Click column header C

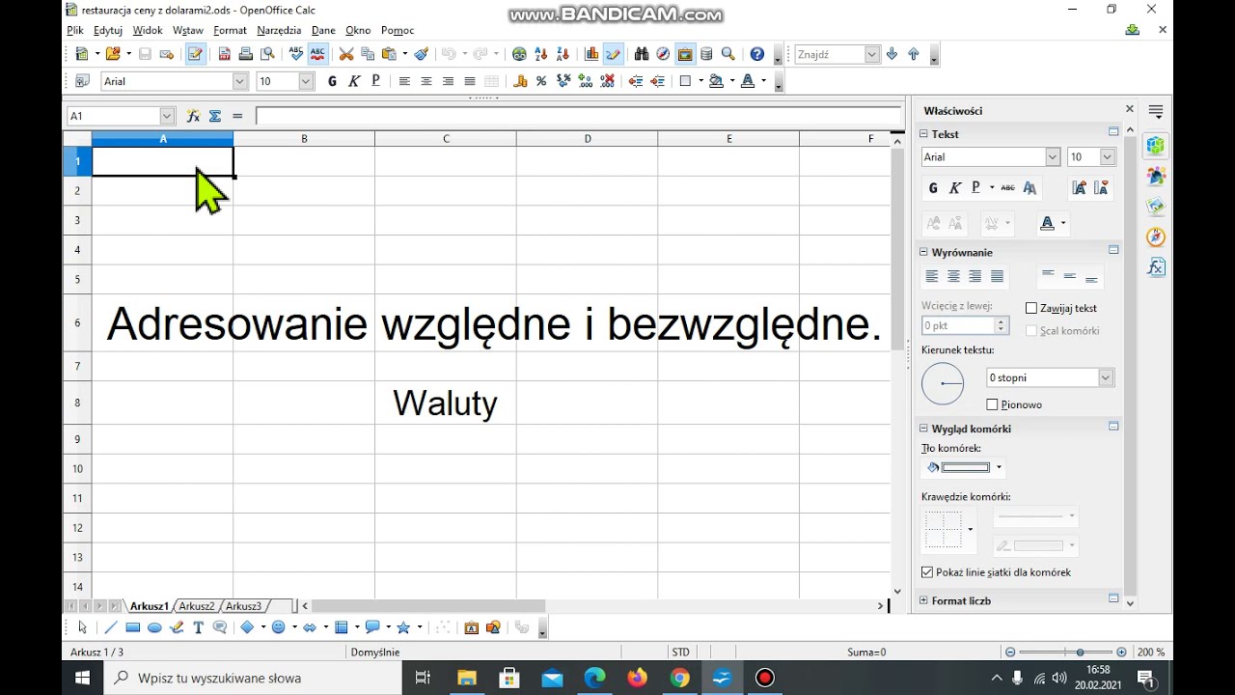[446, 139]
